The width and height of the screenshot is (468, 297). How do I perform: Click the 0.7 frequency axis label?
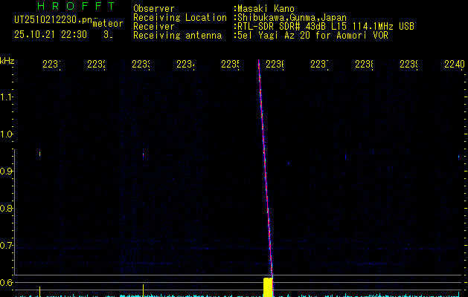coord(7,245)
